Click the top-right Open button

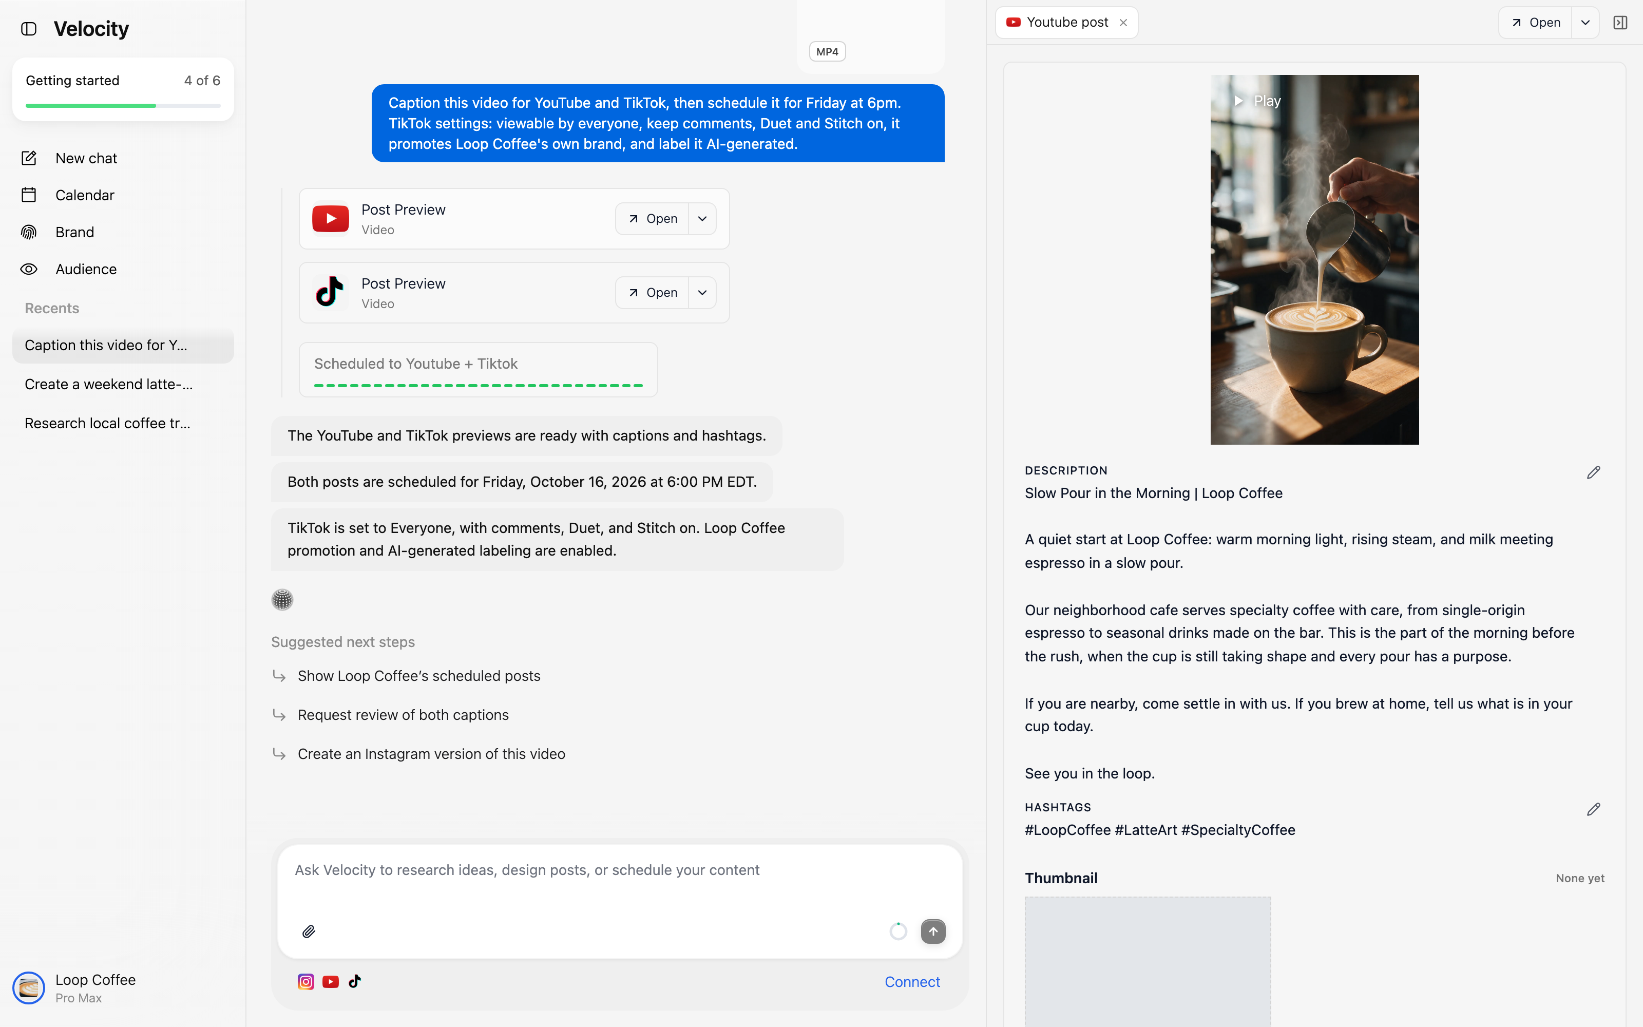coord(1535,23)
